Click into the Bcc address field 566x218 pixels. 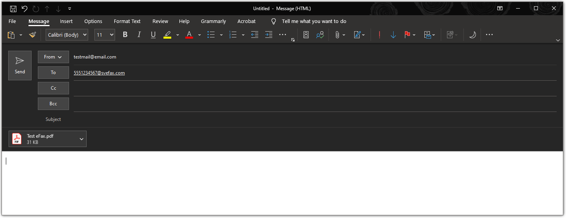coord(315,104)
